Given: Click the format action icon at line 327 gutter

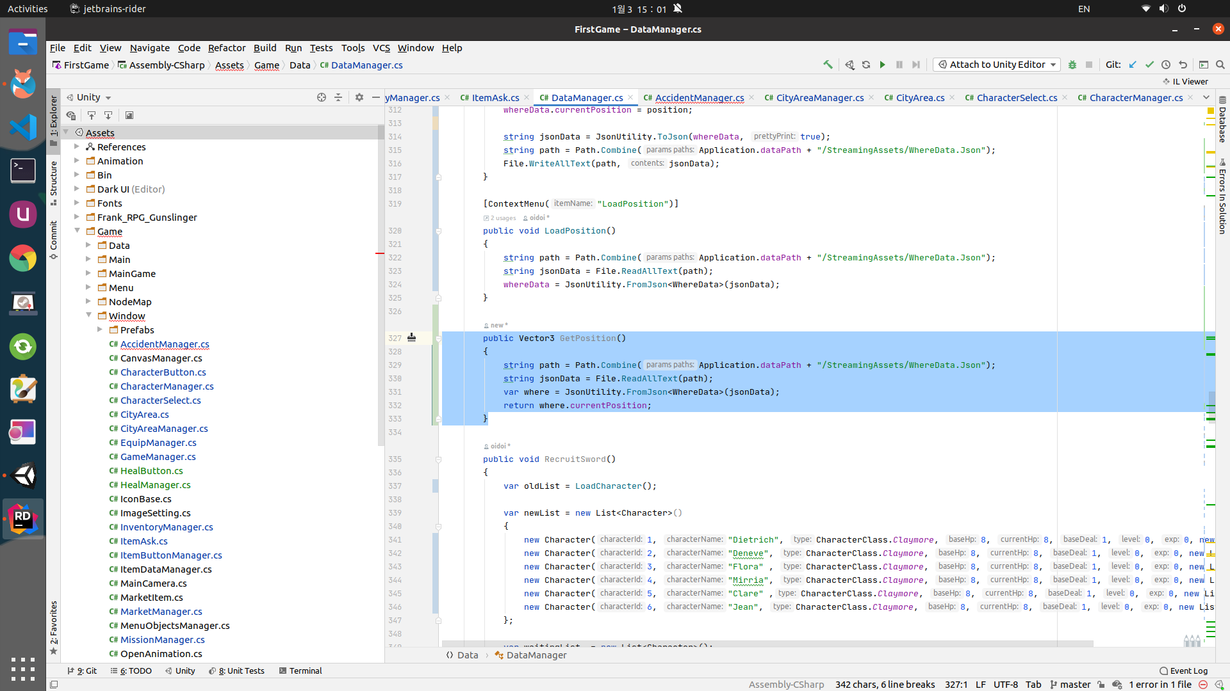Looking at the screenshot, I should pos(412,338).
